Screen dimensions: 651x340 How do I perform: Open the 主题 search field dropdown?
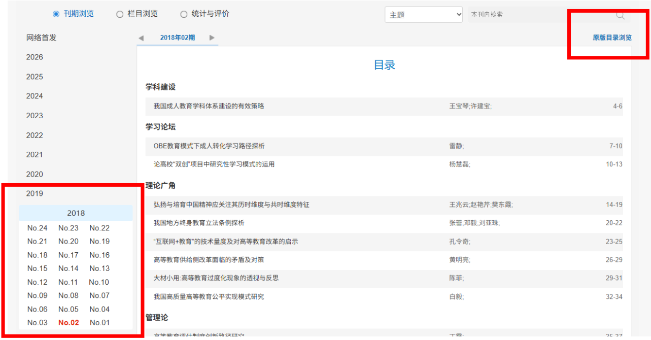coord(424,15)
